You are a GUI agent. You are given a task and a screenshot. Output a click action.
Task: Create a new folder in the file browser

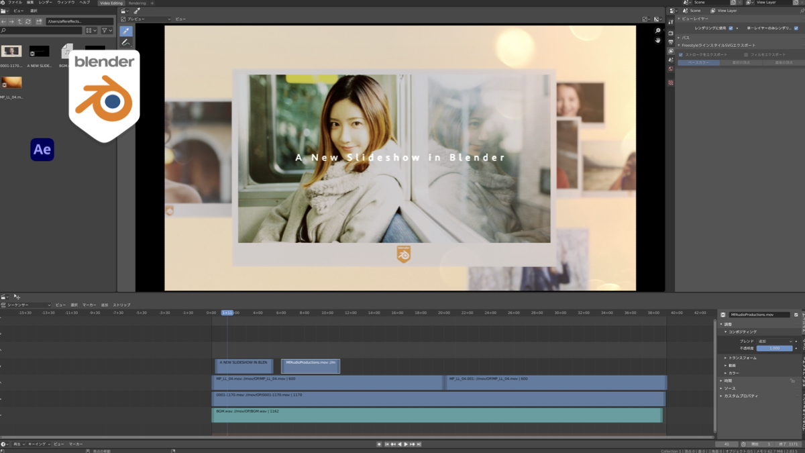pos(38,21)
